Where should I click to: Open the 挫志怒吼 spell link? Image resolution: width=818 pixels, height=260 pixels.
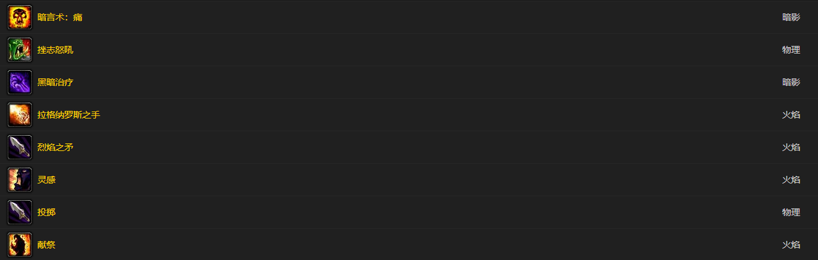(x=56, y=50)
